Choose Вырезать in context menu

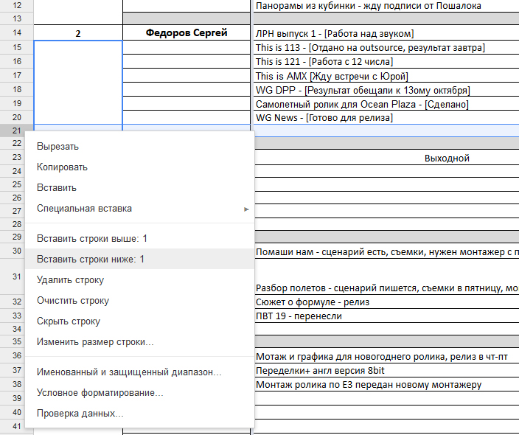(139, 146)
